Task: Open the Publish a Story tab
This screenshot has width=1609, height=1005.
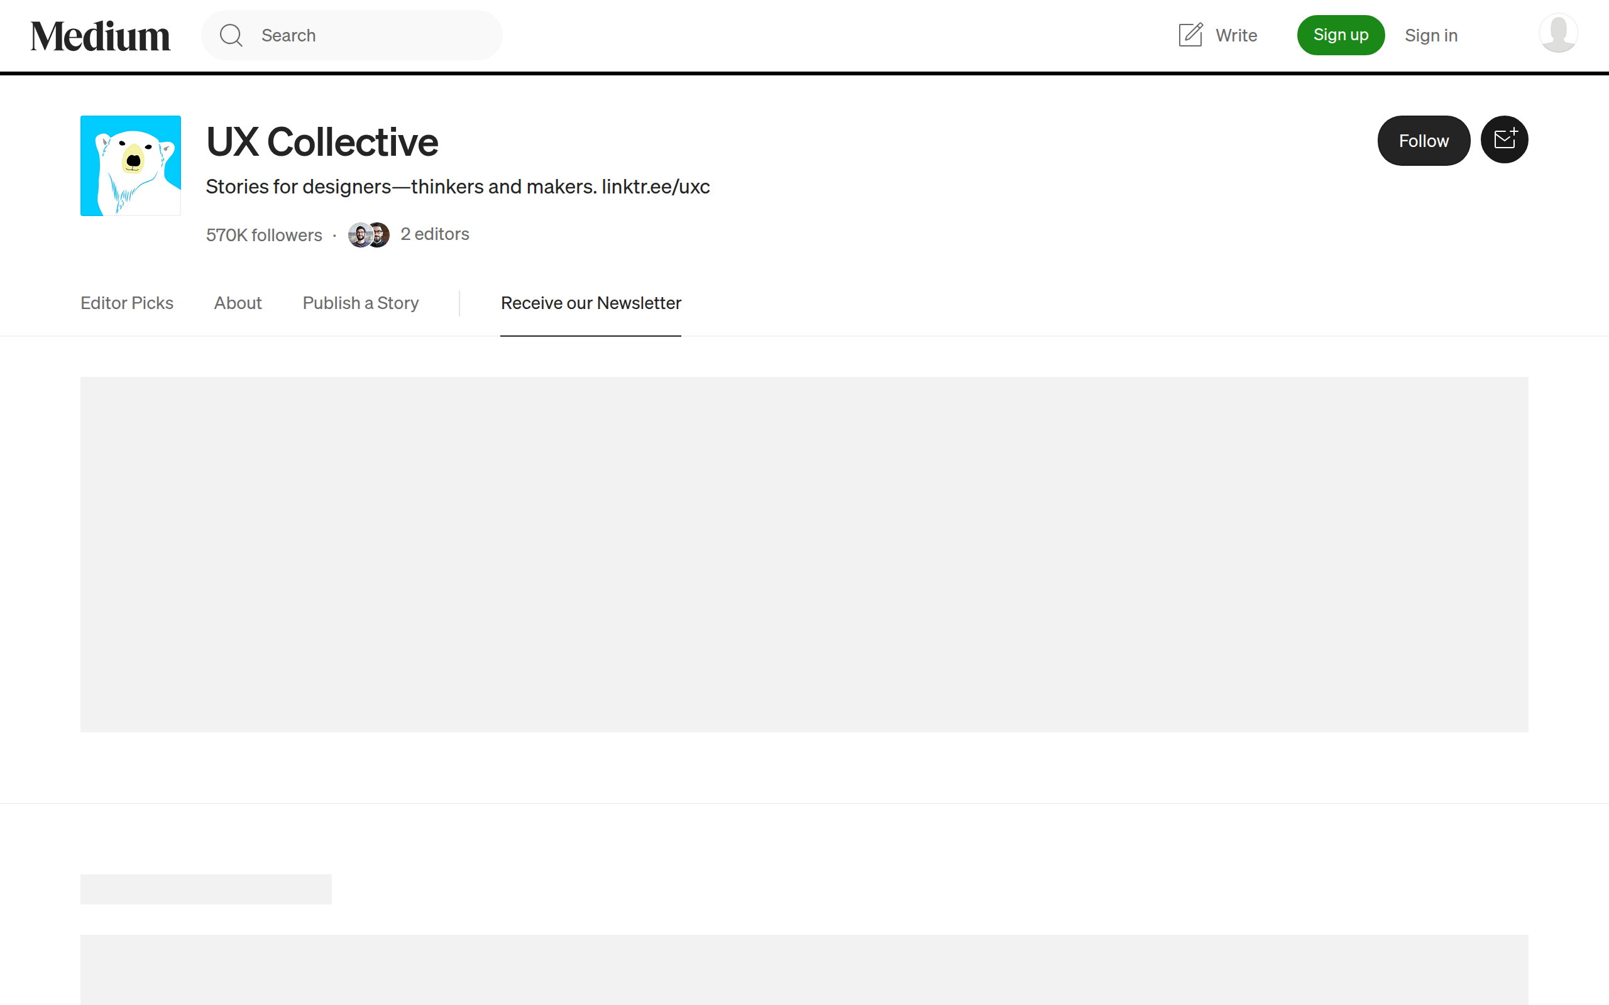Action: point(360,303)
